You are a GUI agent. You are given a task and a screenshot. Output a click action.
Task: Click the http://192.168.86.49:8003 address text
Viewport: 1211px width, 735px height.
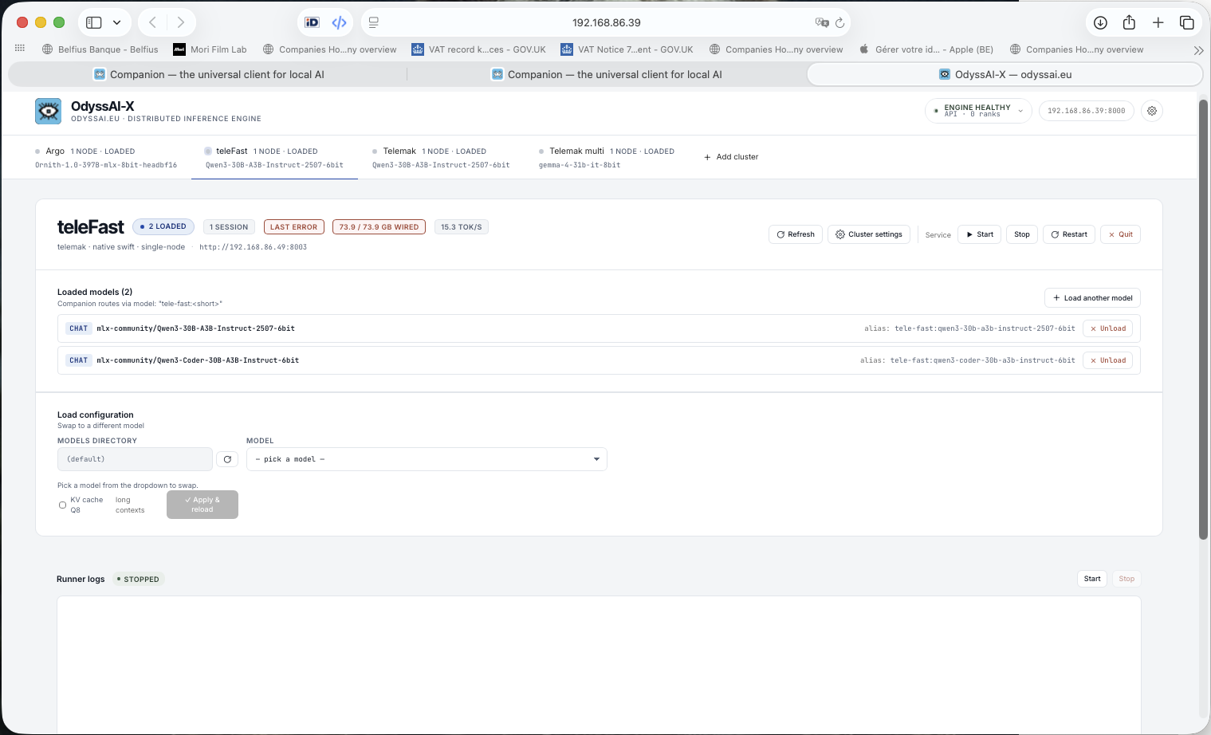[253, 247]
